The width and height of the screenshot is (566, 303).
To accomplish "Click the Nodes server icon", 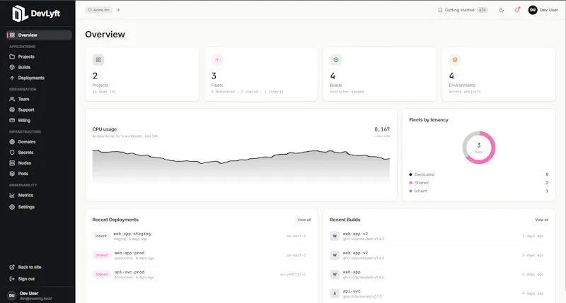I will click(12, 163).
